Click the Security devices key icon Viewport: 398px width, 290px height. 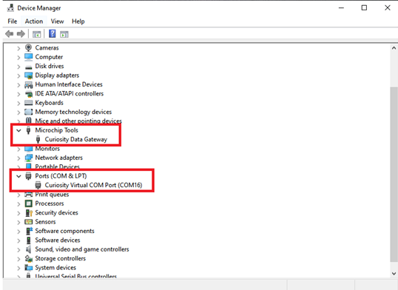29,213
